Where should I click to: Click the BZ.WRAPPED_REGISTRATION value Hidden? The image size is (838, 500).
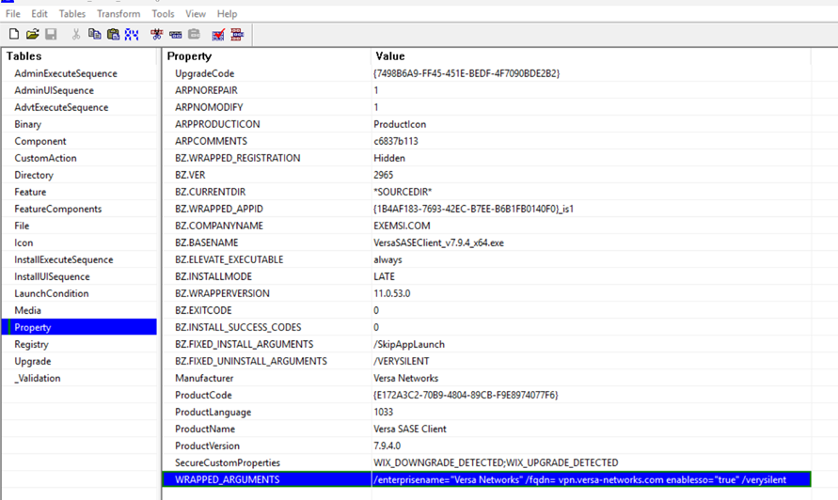[389, 158]
